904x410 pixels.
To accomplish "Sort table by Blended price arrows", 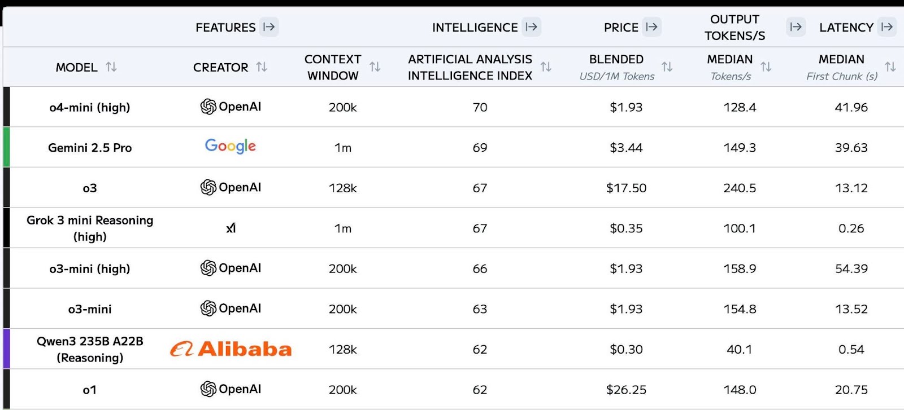I will tap(667, 67).
